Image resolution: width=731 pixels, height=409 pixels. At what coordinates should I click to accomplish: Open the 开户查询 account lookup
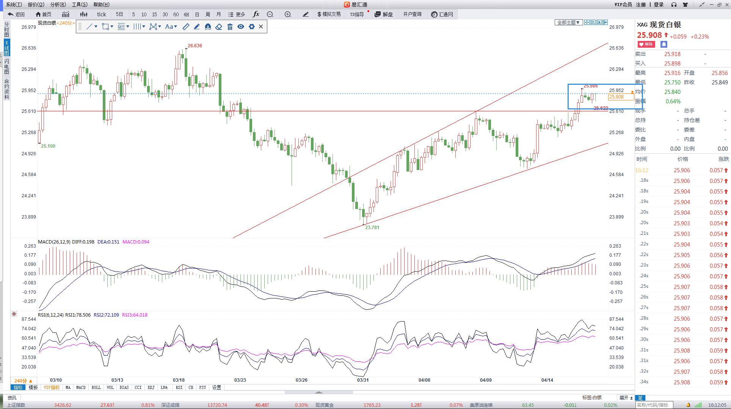412,14
